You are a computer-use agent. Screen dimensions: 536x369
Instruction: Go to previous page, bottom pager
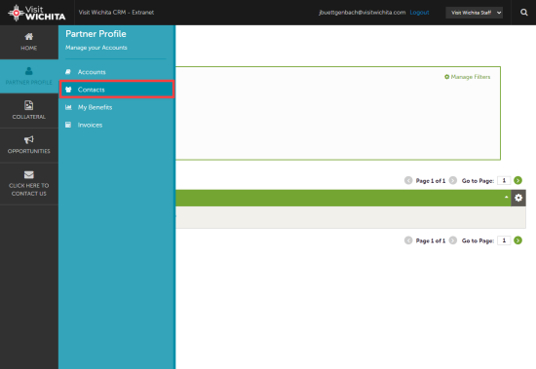(408, 240)
